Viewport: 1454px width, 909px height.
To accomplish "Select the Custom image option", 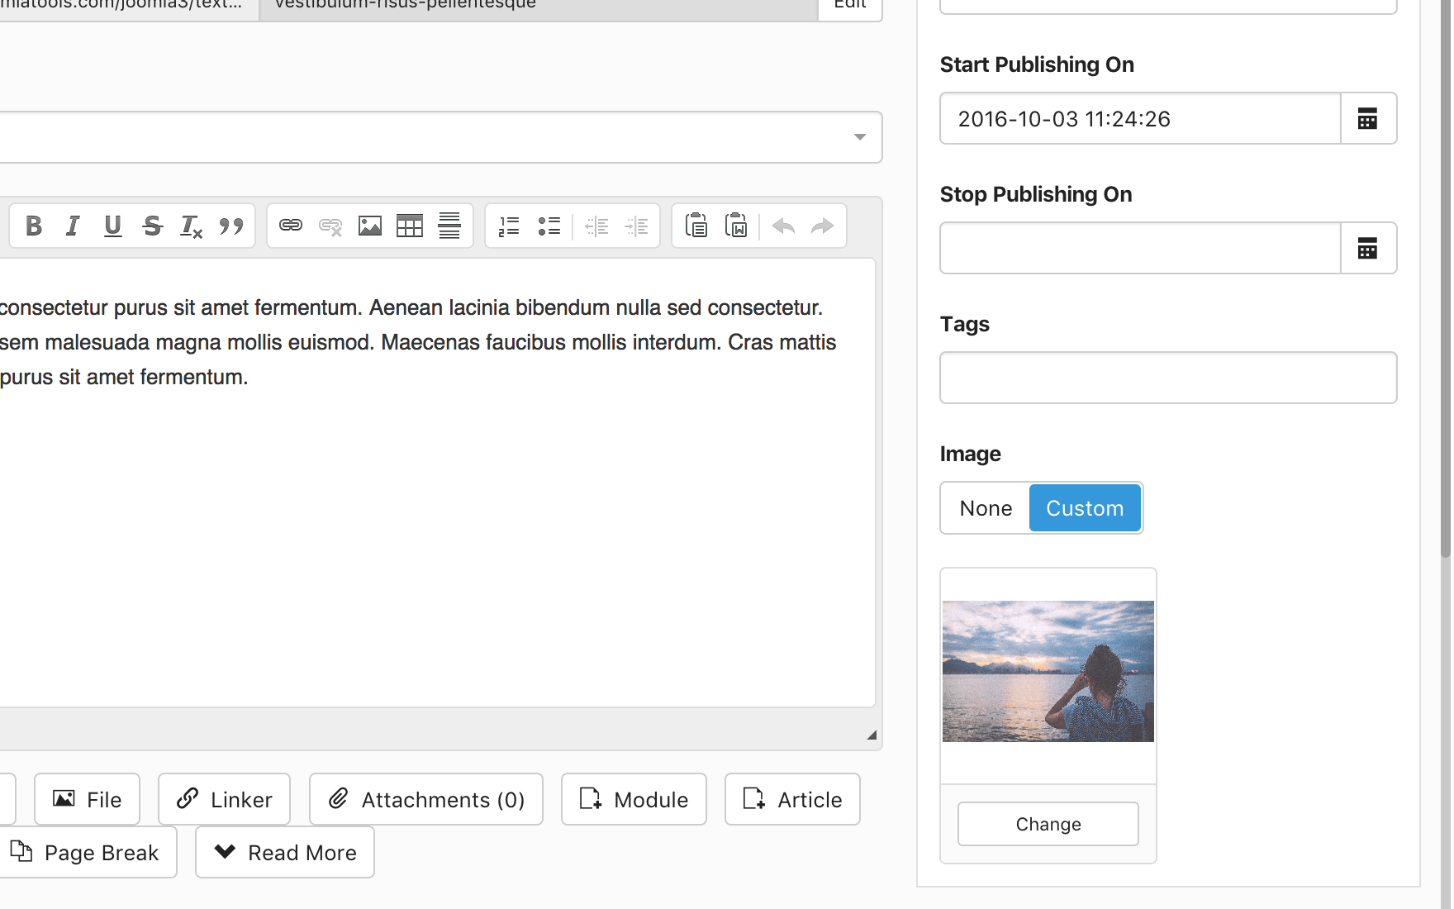I will (1085, 508).
